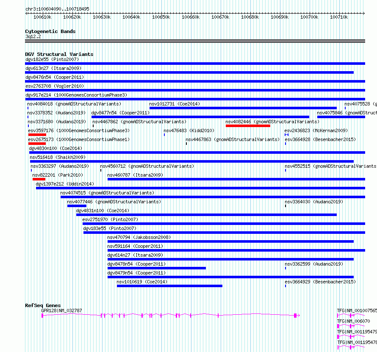Select the dgv613n27 (Itsara2009) variant bar
Image resolution: width=377 pixels, height=352 pixels.
click(x=189, y=72)
